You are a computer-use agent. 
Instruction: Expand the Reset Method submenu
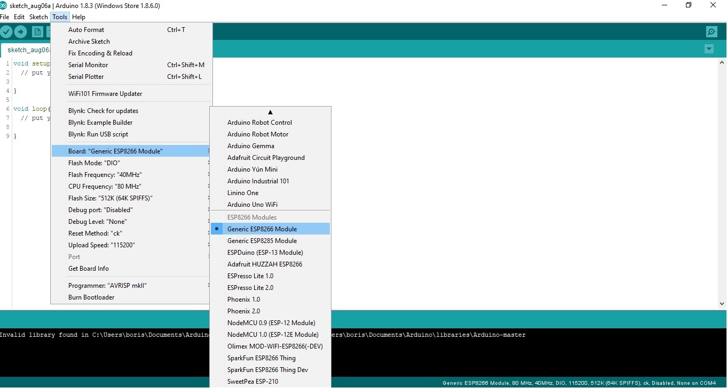coord(131,233)
